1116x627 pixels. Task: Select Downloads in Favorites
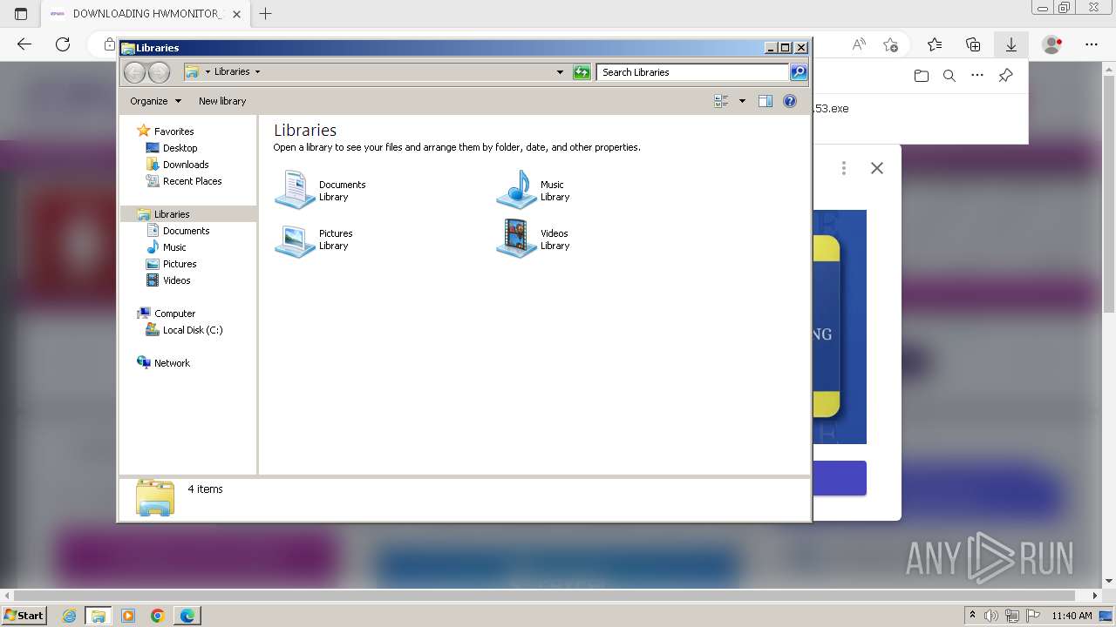point(185,165)
